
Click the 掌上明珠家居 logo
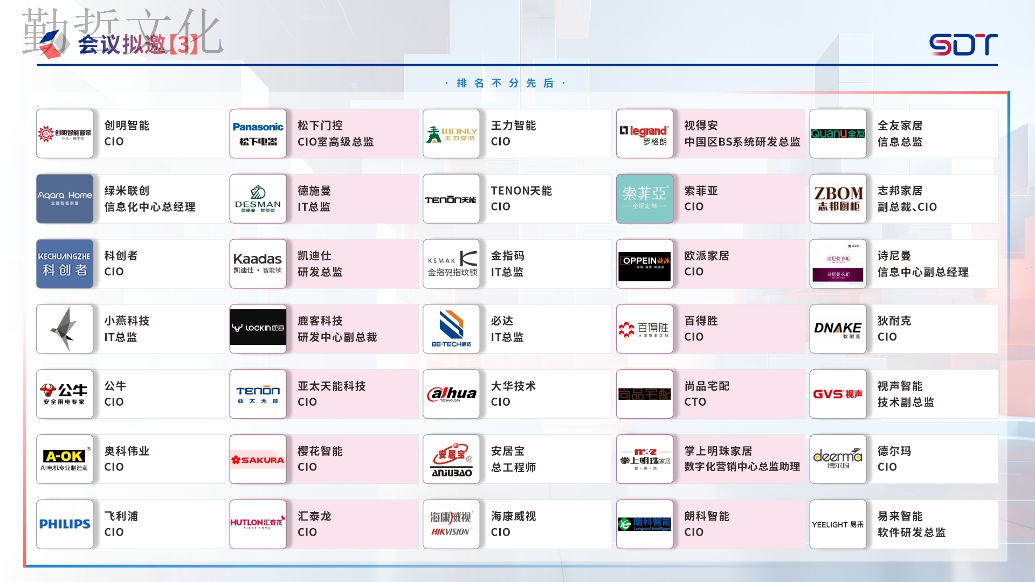(x=645, y=459)
